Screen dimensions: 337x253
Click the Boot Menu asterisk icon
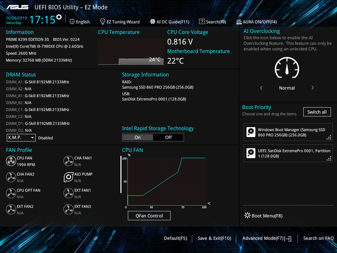[247, 215]
